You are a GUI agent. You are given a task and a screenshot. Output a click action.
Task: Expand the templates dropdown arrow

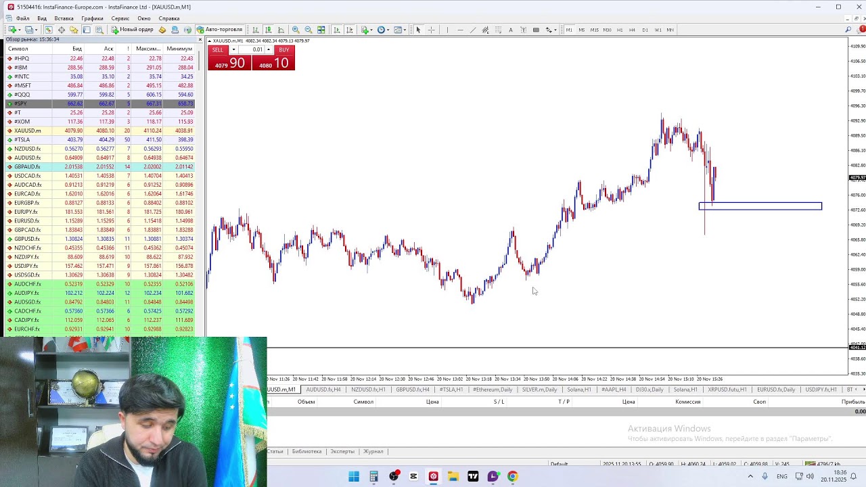coord(405,30)
